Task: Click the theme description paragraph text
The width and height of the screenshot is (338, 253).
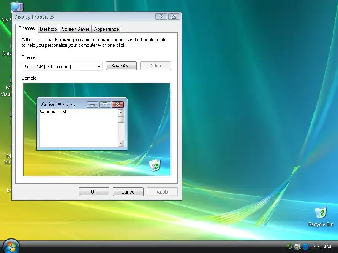Action: 94,43
